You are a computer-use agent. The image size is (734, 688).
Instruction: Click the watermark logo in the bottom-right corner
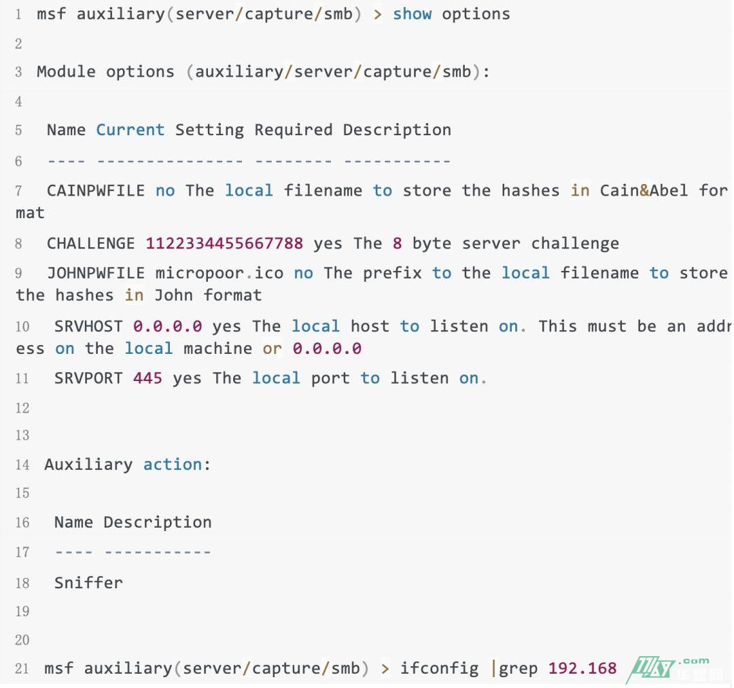pos(668,669)
